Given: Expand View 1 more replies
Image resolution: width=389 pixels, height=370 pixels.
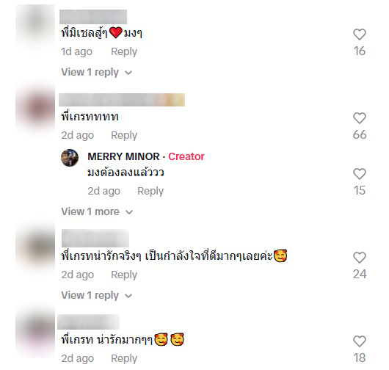Looking at the screenshot, I should click(97, 211).
